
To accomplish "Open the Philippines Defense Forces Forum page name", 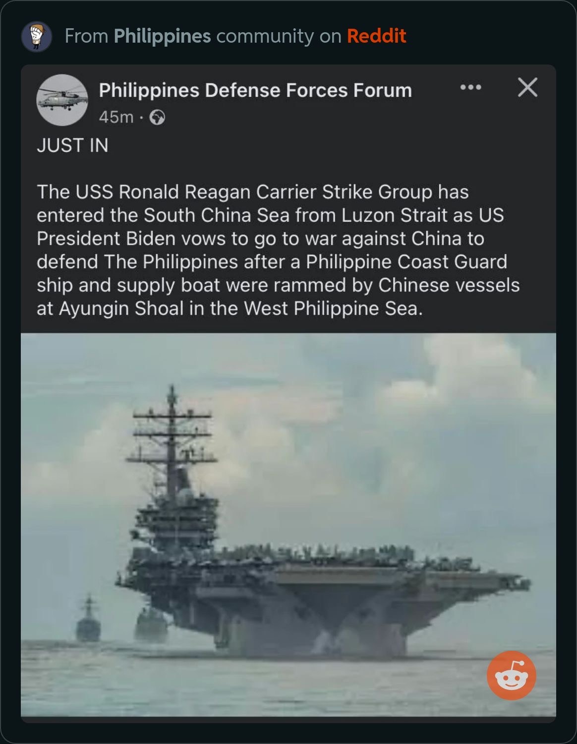I will click(x=255, y=90).
